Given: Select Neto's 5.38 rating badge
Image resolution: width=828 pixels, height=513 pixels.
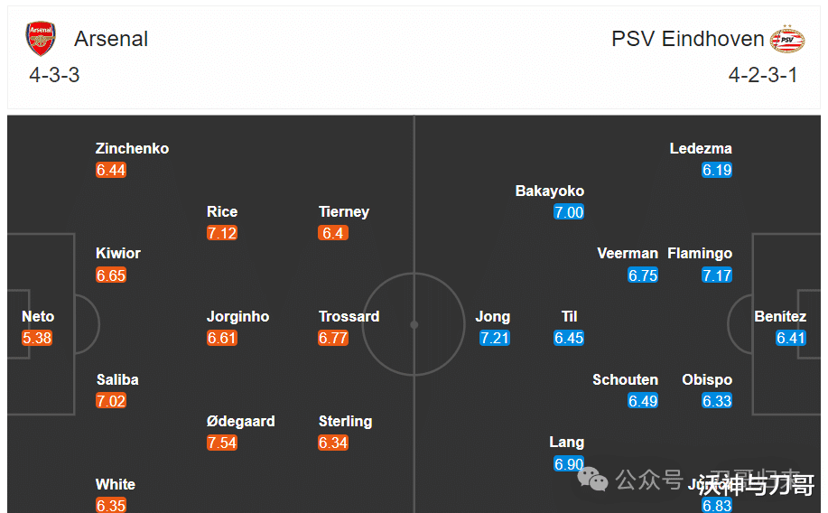Looking at the screenshot, I should (37, 338).
